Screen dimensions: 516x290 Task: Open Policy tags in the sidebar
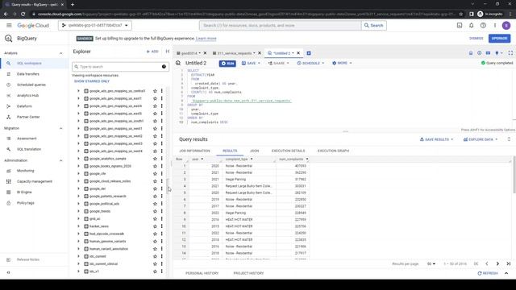pos(26,203)
